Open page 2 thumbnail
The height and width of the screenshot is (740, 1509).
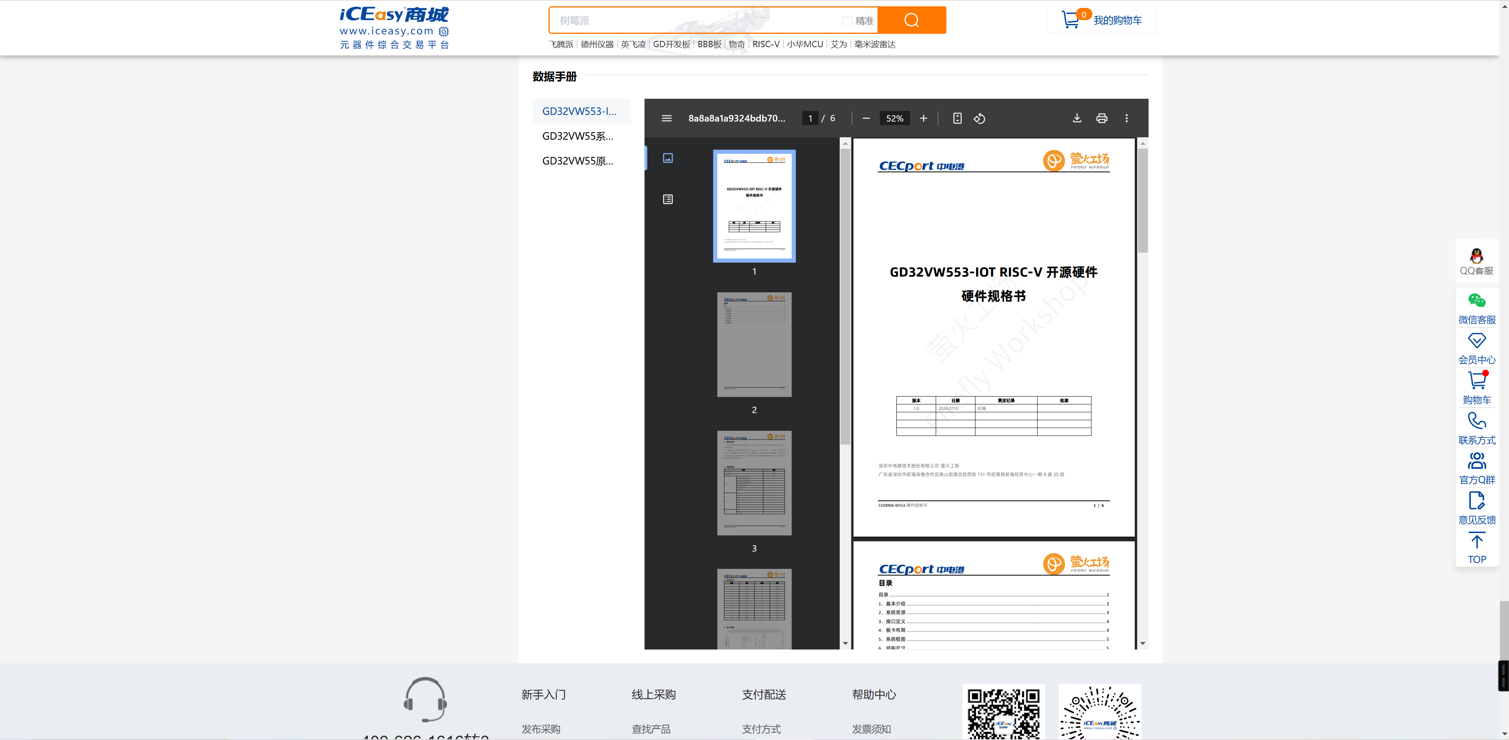(754, 345)
